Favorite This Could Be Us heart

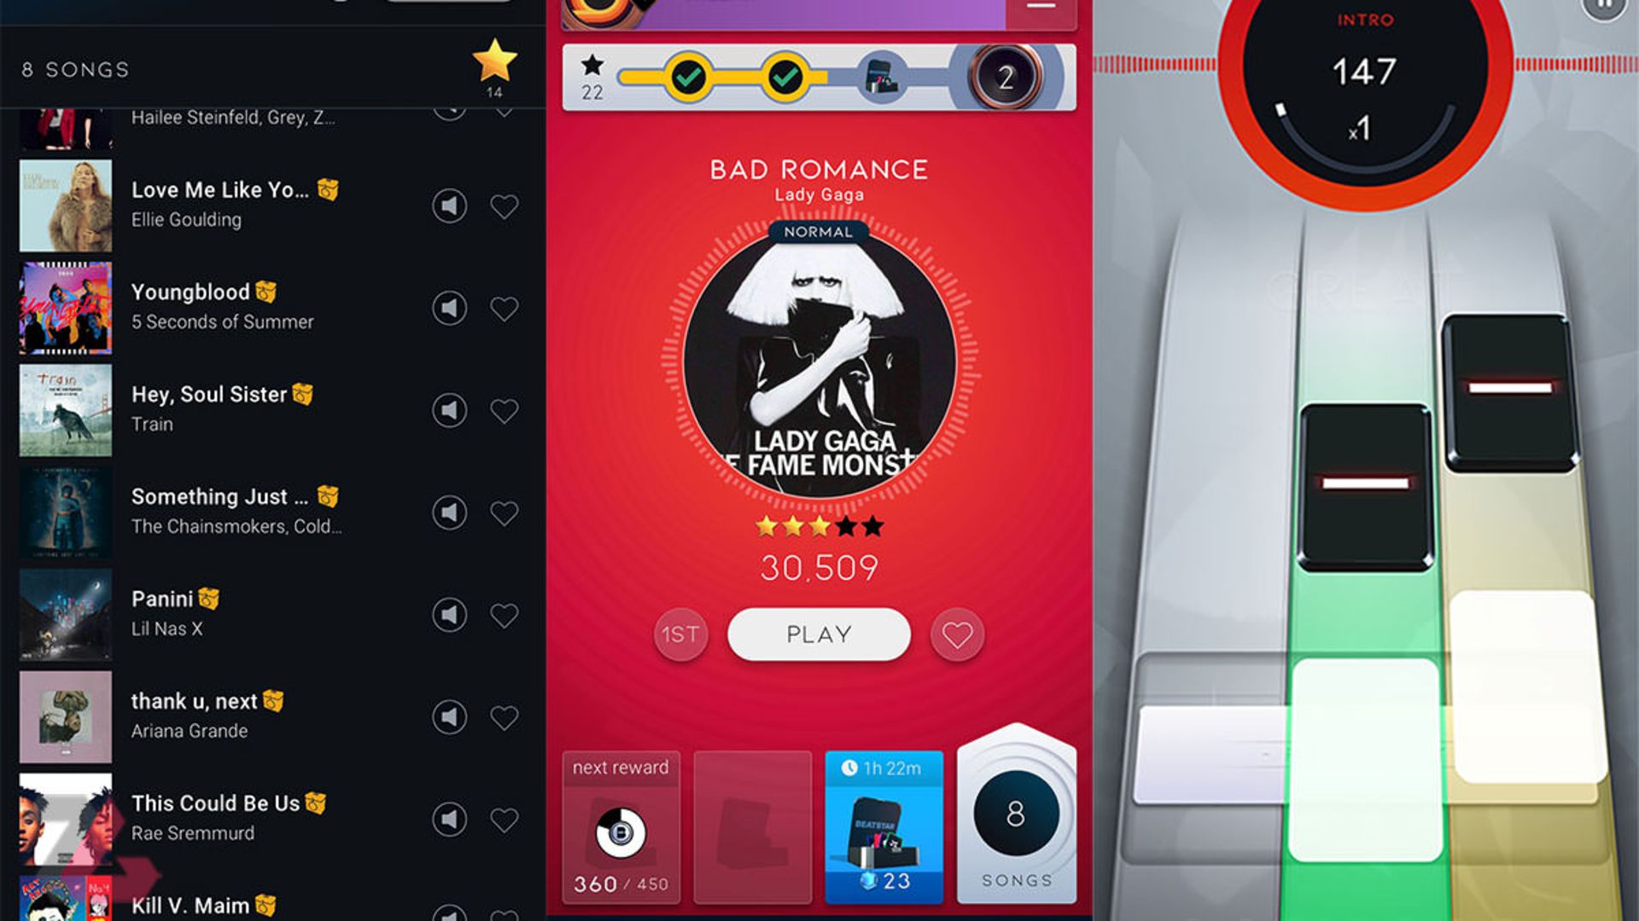click(505, 820)
